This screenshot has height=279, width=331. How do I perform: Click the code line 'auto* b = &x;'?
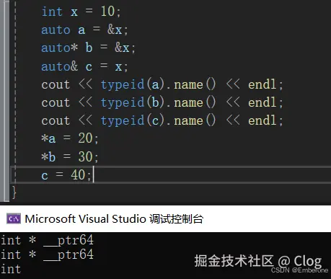(x=88, y=48)
